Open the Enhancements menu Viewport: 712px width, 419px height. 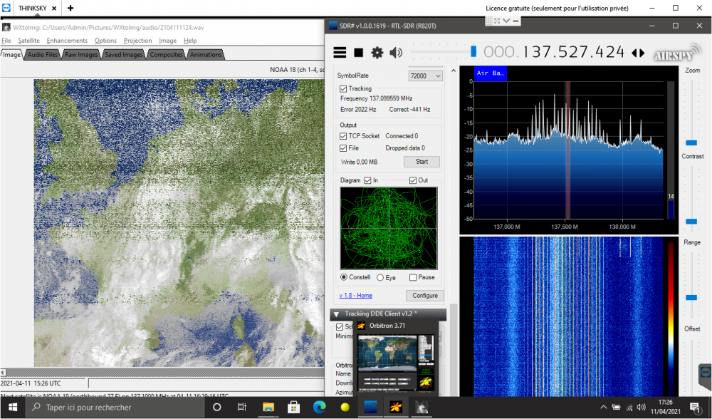click(x=67, y=41)
